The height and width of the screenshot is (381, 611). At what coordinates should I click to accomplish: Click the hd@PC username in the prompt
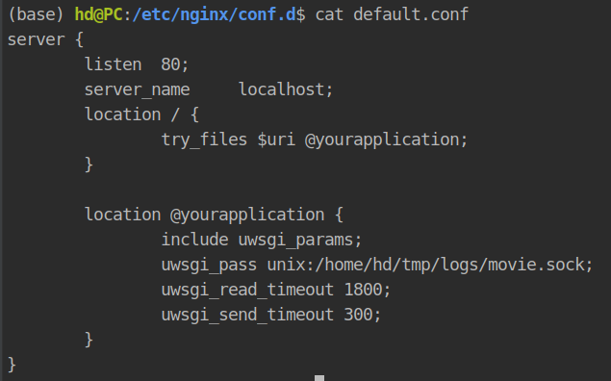[98, 14]
